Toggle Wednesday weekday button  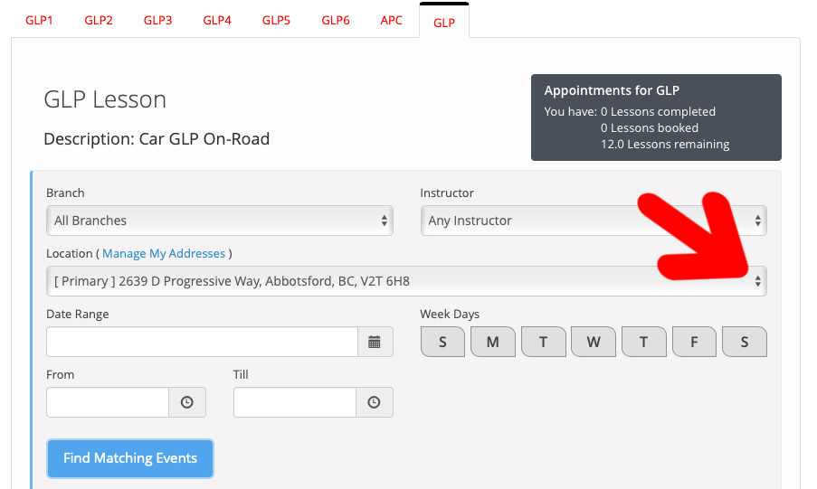point(594,342)
